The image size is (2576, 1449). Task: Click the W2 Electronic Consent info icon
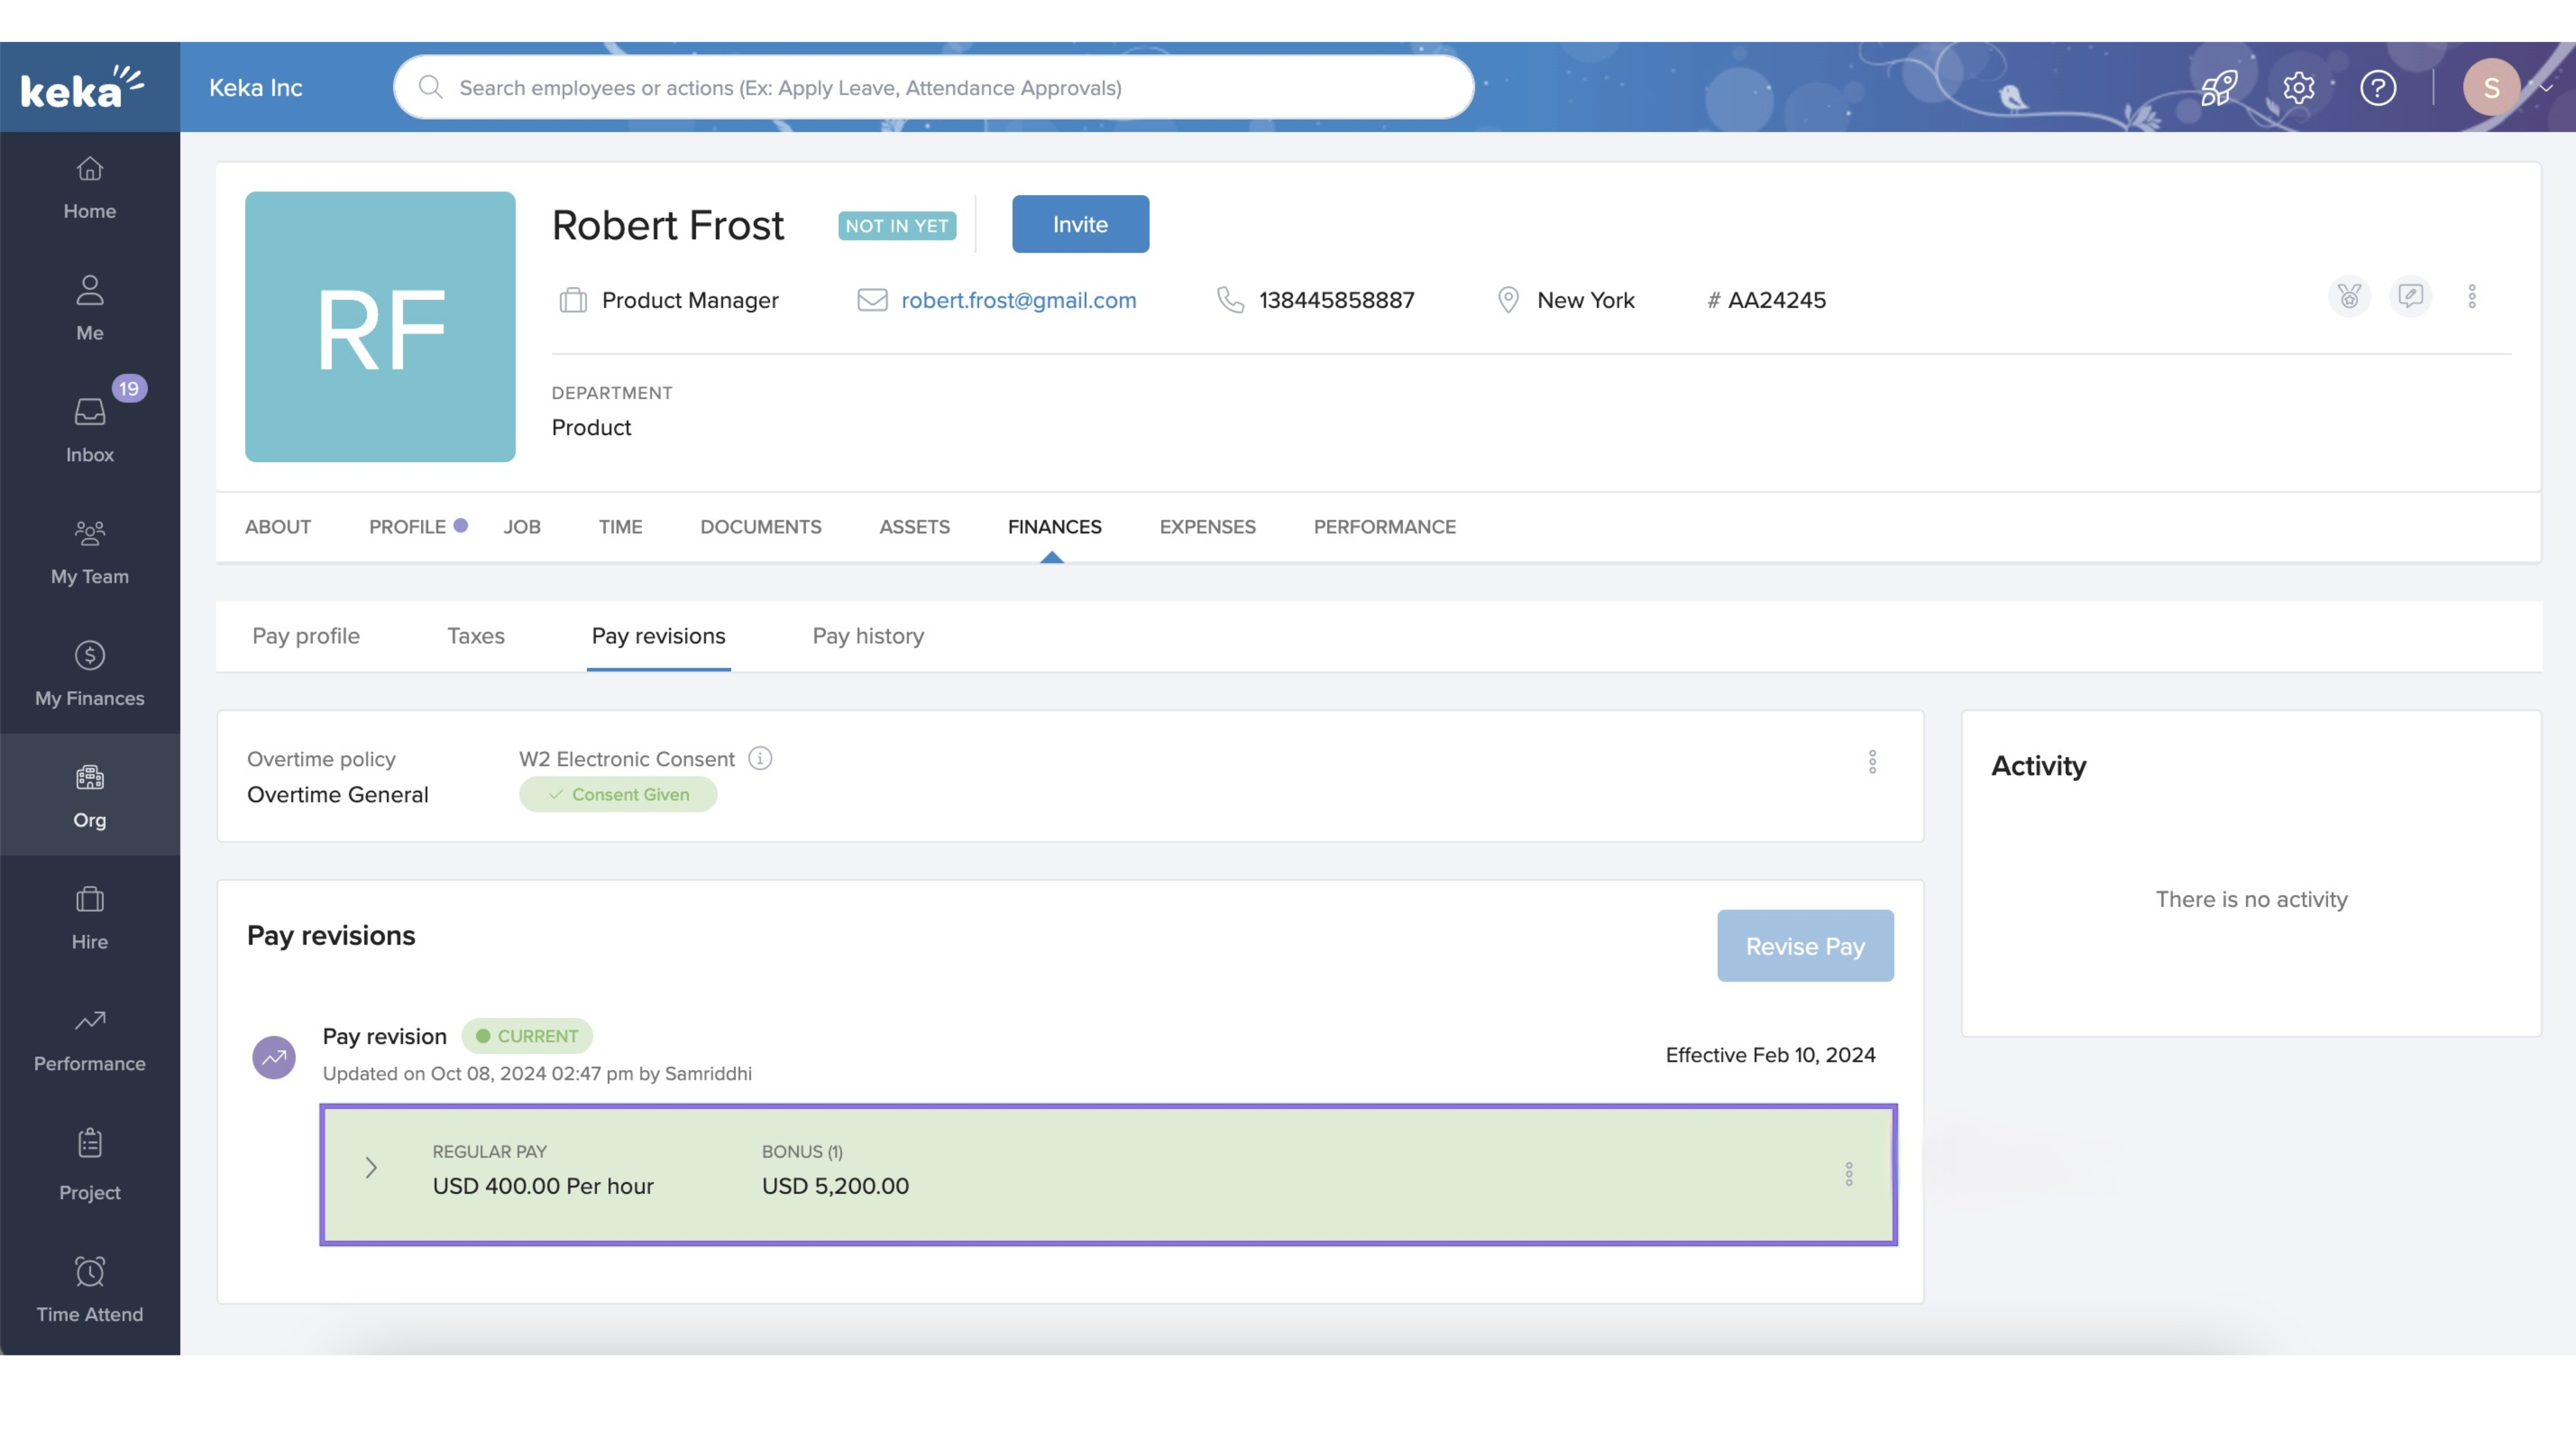pos(760,759)
